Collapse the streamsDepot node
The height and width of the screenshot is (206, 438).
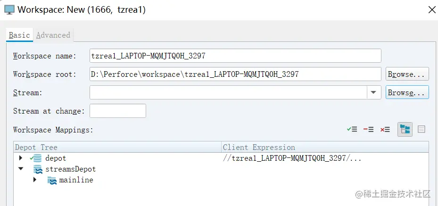pos(21,169)
